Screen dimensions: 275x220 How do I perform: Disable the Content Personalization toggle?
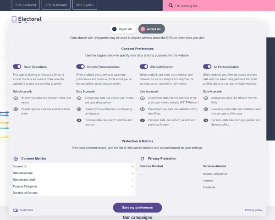pos(80,66)
